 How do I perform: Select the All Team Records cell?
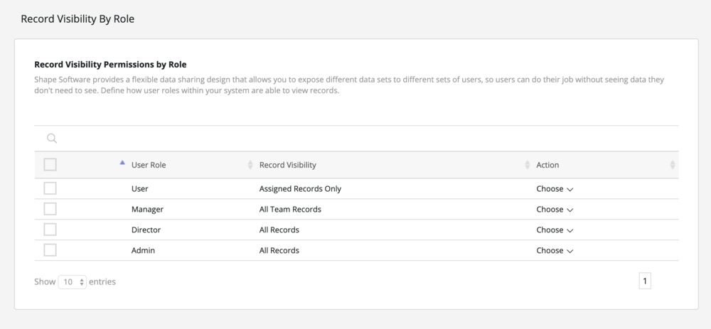pyautogui.click(x=290, y=210)
